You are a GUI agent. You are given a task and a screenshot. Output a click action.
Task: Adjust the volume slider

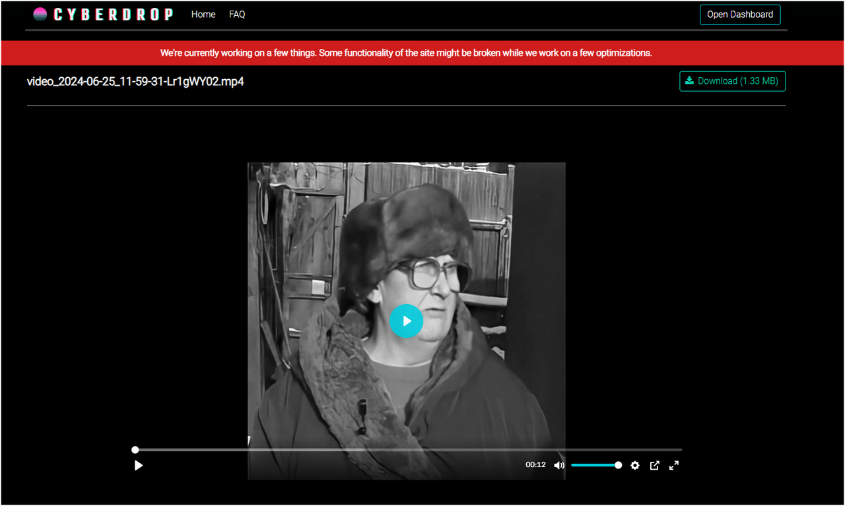coord(595,465)
